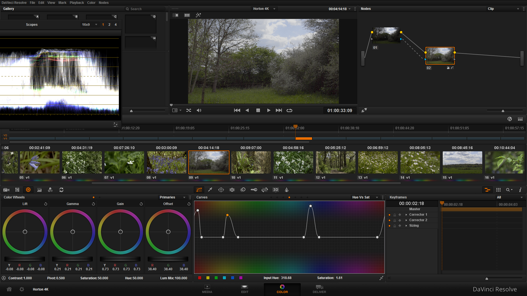
Task: Expand the Sizing keyframe track
Action: click(x=406, y=226)
